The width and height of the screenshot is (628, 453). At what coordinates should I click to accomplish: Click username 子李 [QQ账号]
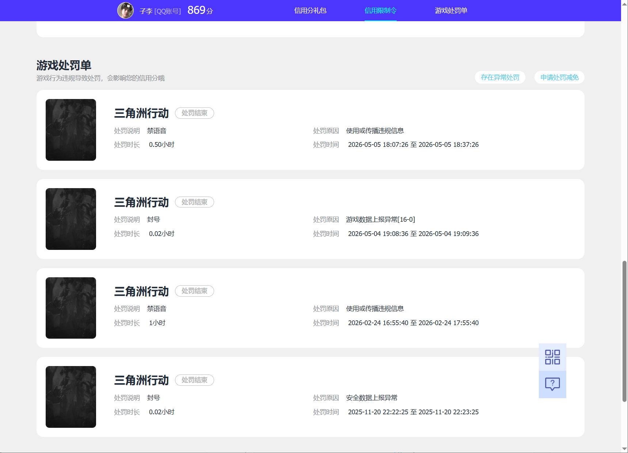click(160, 11)
